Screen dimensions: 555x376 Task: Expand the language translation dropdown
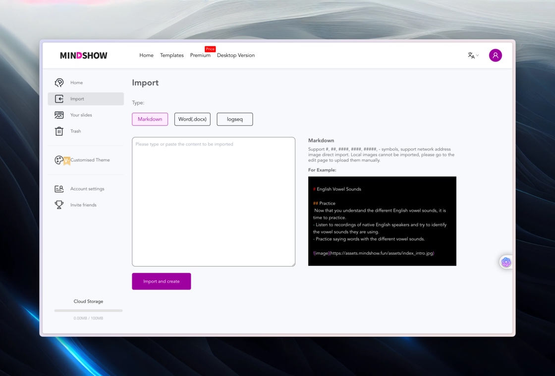[473, 55]
